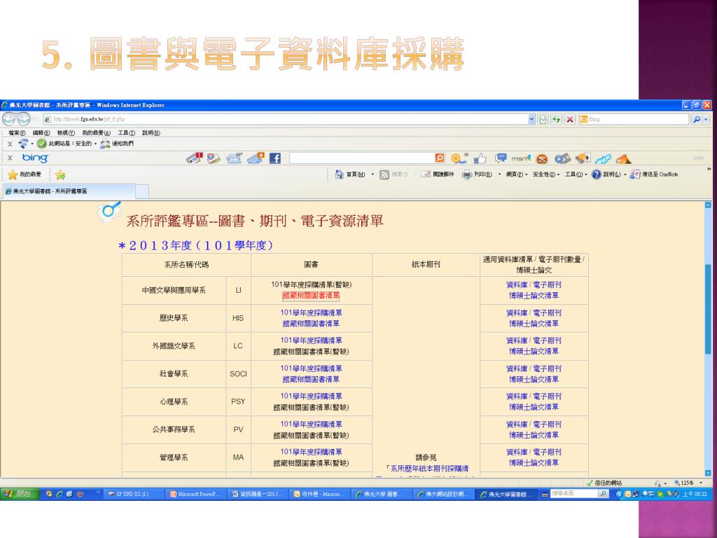Open the search provider dropdown arrow
The height and width of the screenshot is (538, 717).
706,119
